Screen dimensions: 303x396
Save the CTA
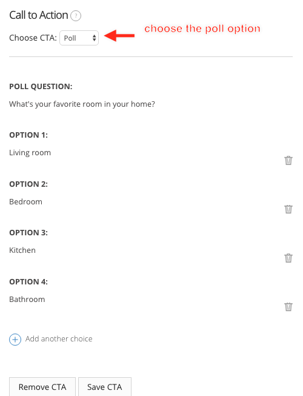pos(105,387)
